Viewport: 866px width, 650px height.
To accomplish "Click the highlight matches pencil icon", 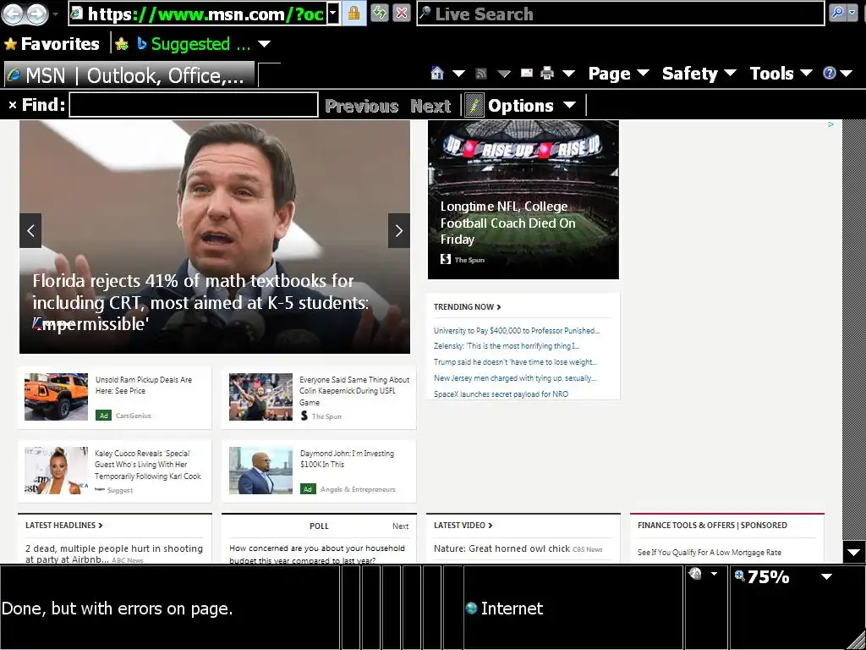I will pyautogui.click(x=474, y=105).
